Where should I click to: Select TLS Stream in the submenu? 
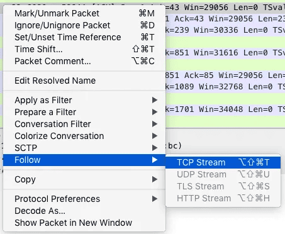(223, 186)
